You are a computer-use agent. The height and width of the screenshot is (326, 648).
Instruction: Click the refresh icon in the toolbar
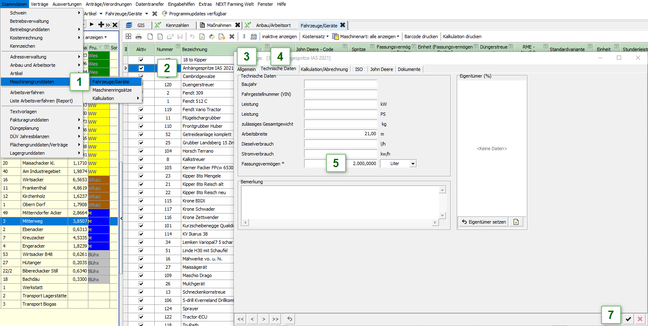coord(212,36)
